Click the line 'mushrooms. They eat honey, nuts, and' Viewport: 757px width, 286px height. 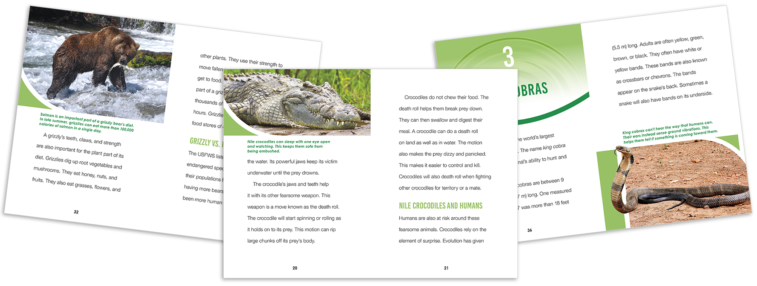tap(75, 173)
